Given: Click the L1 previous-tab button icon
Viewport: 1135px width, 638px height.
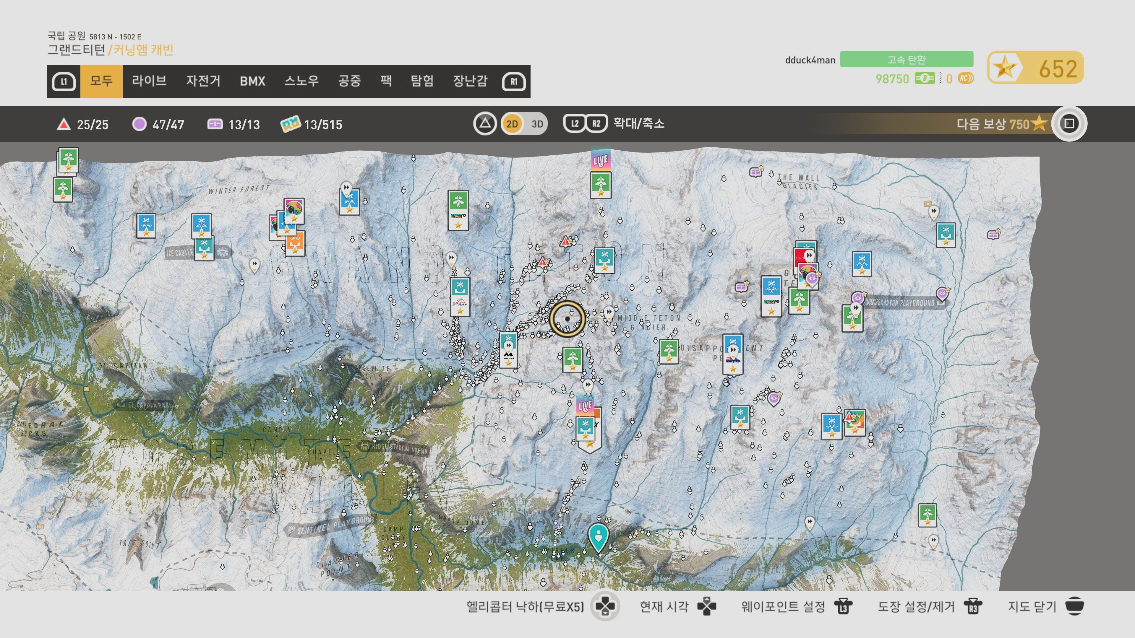Looking at the screenshot, I should 64,82.
